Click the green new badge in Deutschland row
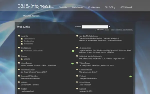 click(x=73, y=51)
